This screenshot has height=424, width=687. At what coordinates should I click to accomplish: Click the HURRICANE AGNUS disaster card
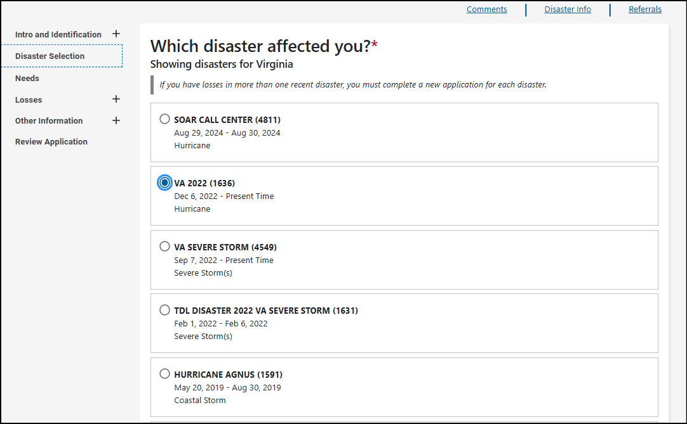click(404, 387)
